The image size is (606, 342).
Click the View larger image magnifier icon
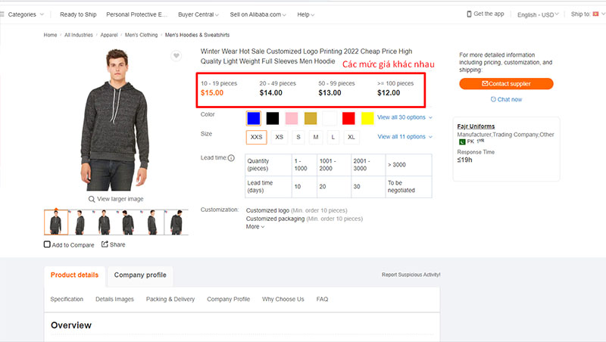(x=92, y=199)
